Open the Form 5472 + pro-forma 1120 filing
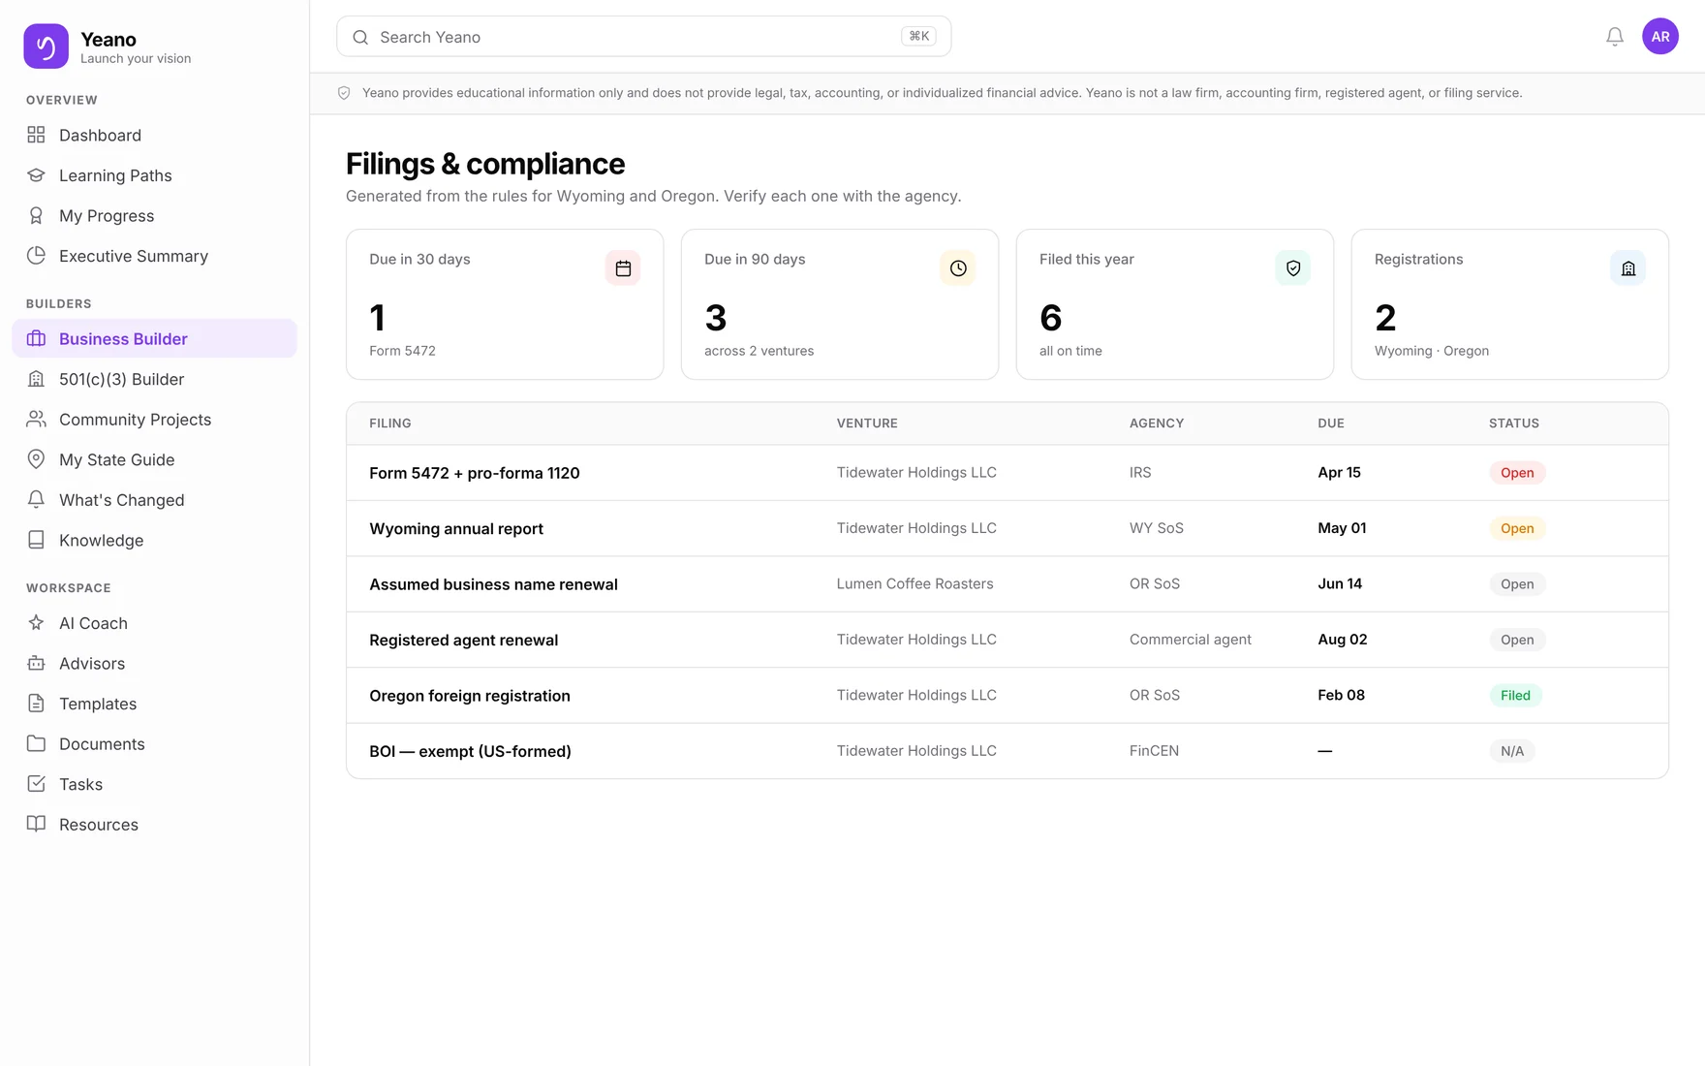Viewport: 1705px width, 1066px height. [474, 473]
